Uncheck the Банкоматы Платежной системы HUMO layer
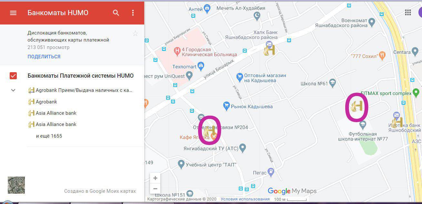 (13, 76)
